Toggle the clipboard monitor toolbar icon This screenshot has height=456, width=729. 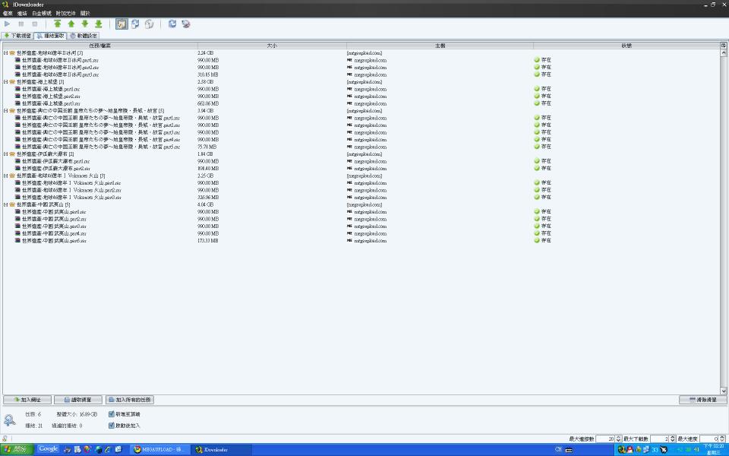pyautogui.click(x=121, y=24)
